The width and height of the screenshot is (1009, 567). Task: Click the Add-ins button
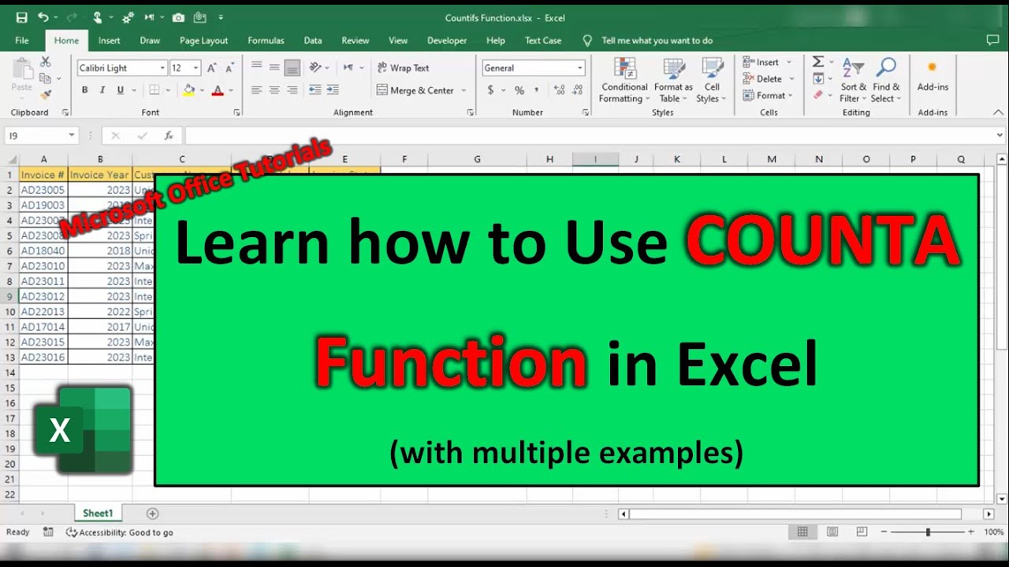click(933, 77)
